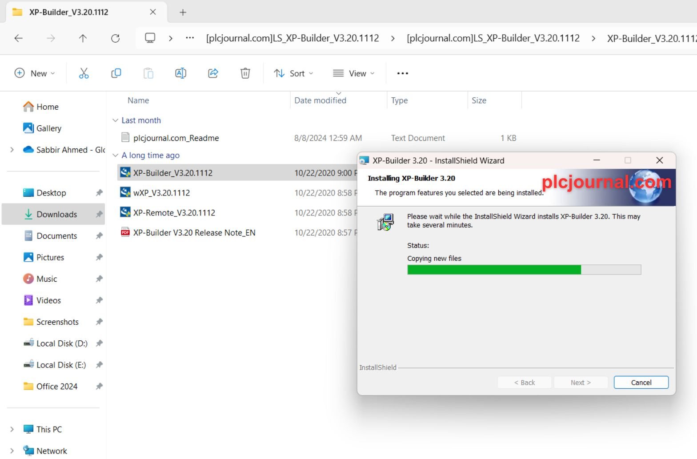The height and width of the screenshot is (459, 697).
Task: Cancel the XP-Builder installation
Action: click(x=641, y=383)
